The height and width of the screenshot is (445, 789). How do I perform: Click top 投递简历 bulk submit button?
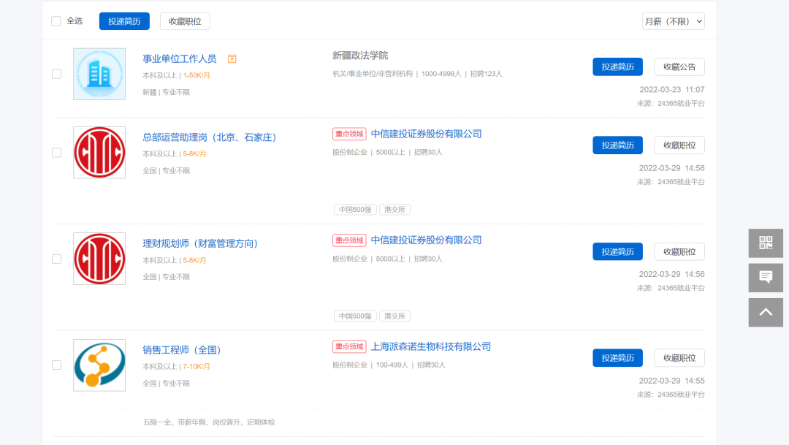pyautogui.click(x=124, y=21)
